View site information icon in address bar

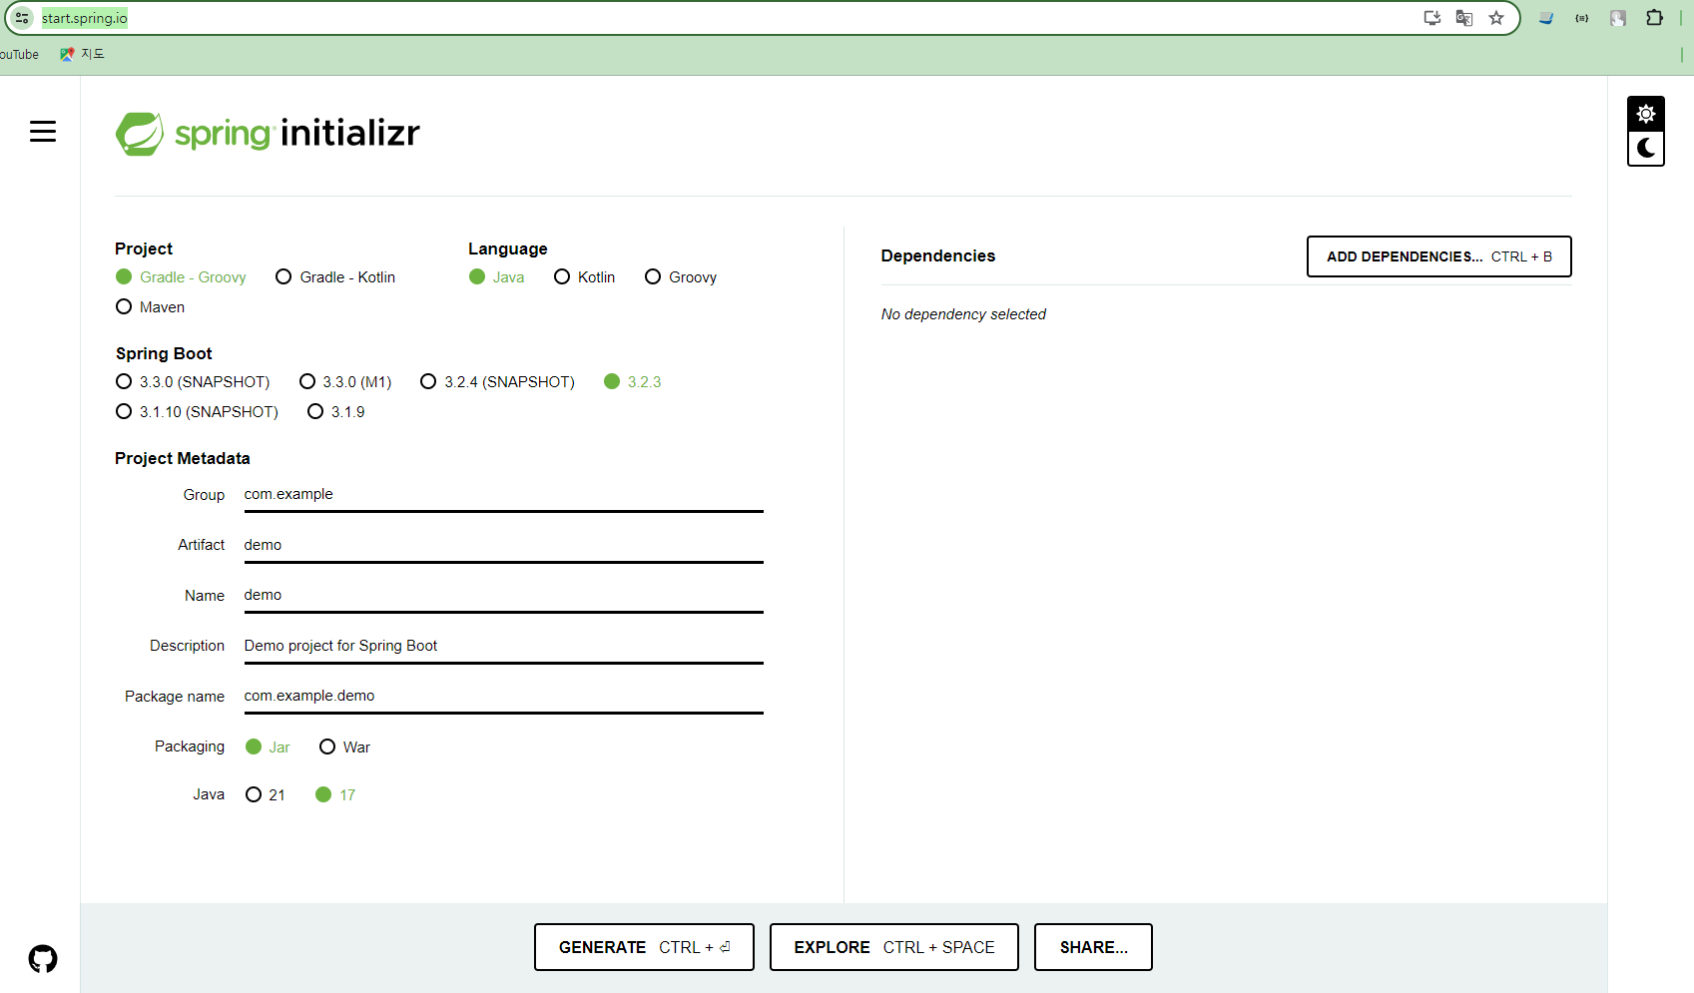(x=22, y=18)
